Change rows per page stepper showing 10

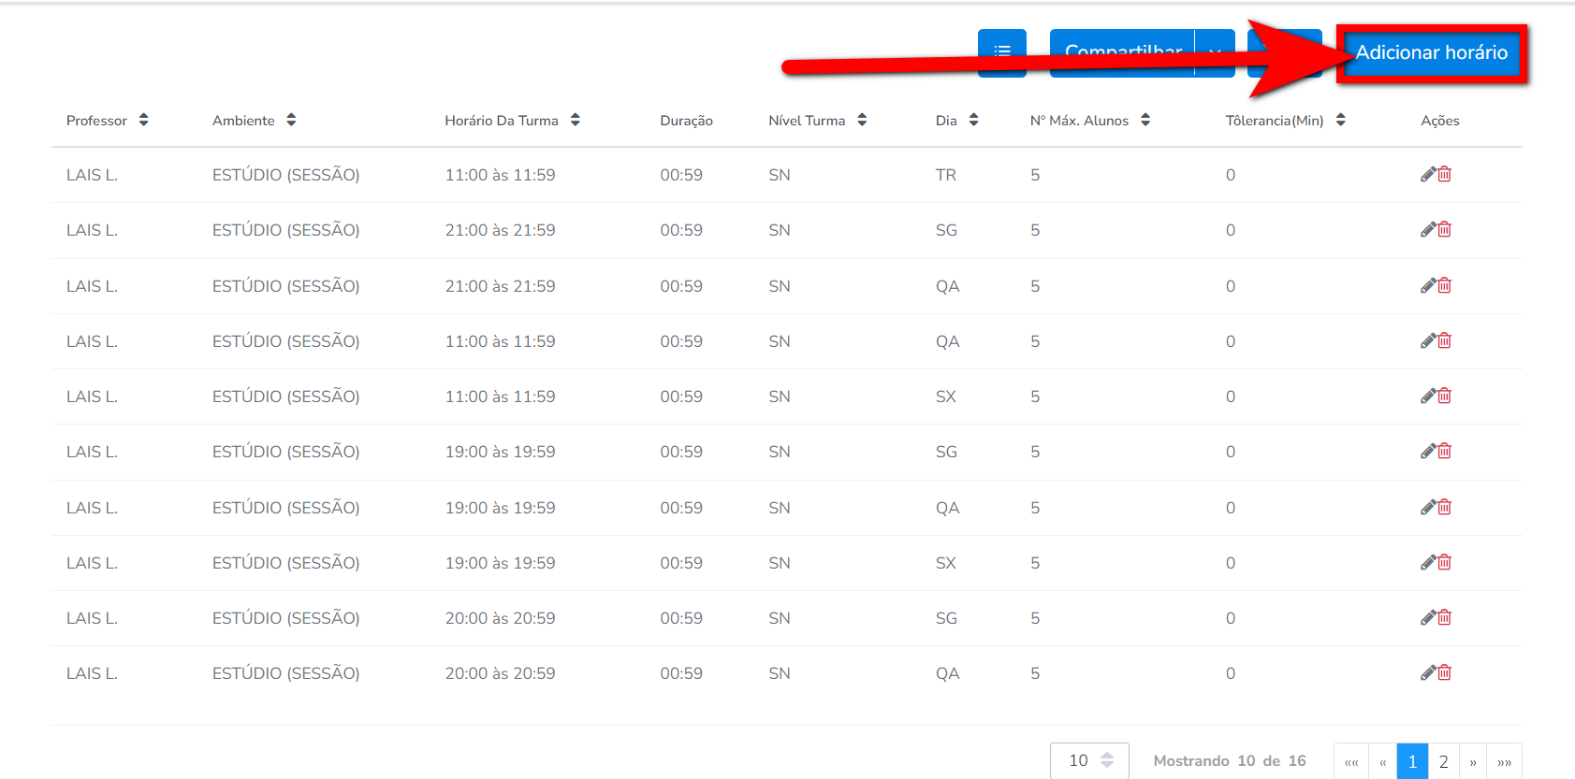(1107, 760)
